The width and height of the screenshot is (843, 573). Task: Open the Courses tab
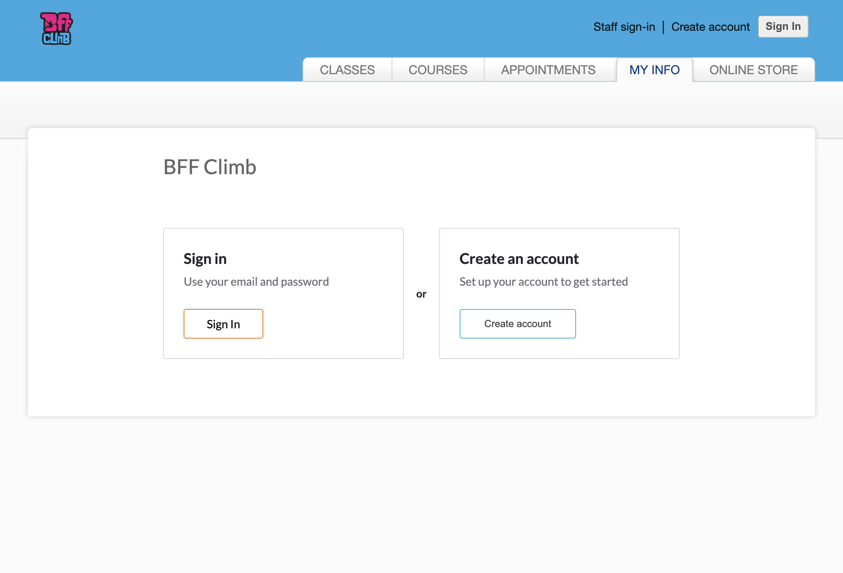coord(438,70)
